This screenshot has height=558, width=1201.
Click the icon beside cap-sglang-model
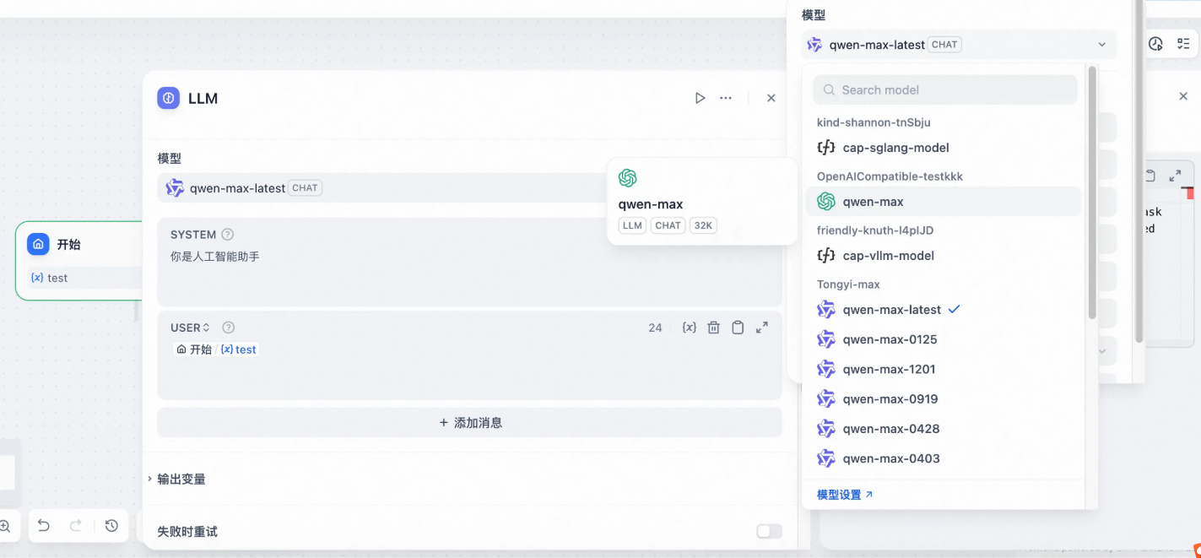coord(826,147)
